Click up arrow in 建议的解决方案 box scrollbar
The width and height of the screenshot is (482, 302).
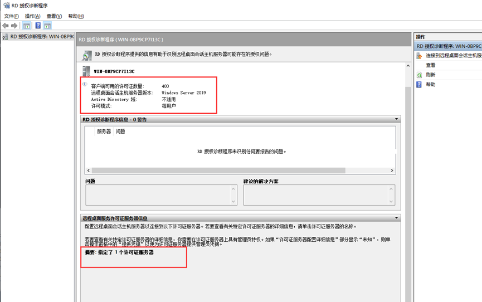tap(391, 189)
